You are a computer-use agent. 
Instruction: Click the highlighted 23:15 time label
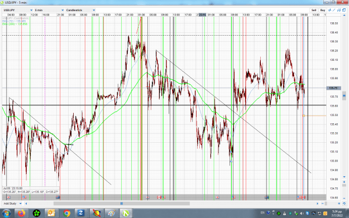click(x=202, y=14)
